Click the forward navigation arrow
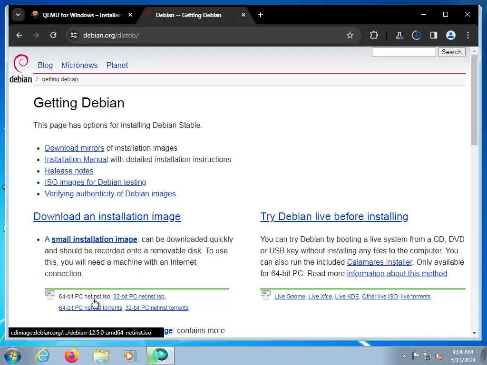 (36, 35)
